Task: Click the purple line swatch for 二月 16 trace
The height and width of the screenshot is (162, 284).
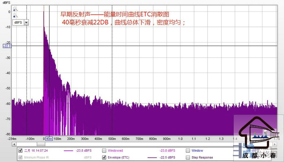Action: tap(68, 151)
